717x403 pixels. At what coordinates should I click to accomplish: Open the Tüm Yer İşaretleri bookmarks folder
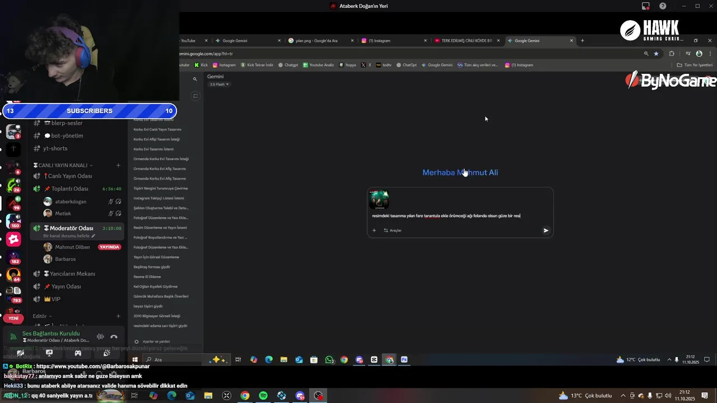(x=695, y=65)
